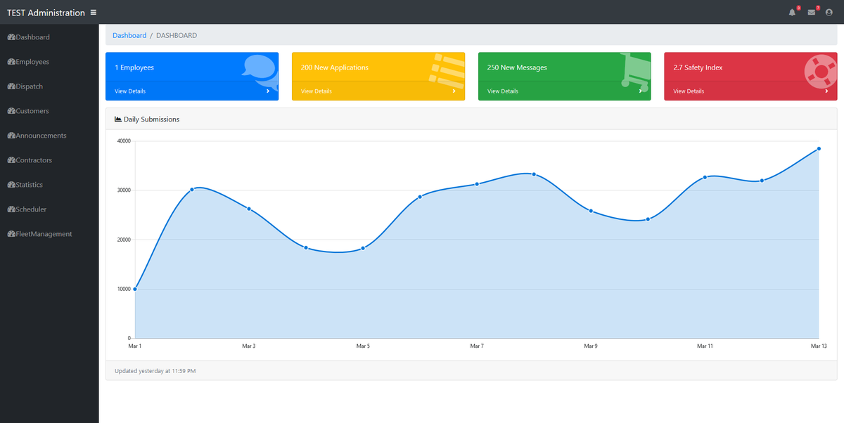Click the Mar 1 data point on chart
844x423 pixels.
pyautogui.click(x=135, y=289)
